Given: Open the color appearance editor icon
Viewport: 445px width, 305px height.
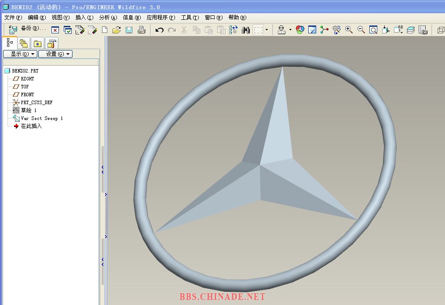Looking at the screenshot, I should tap(300, 29).
